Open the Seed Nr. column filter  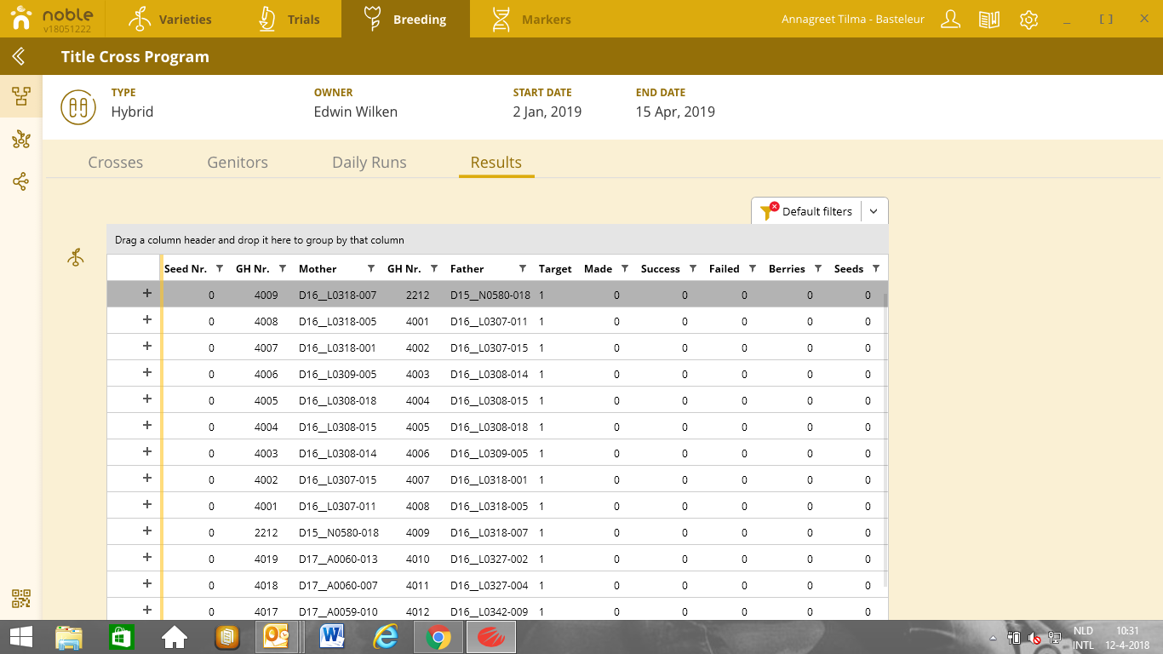(220, 269)
